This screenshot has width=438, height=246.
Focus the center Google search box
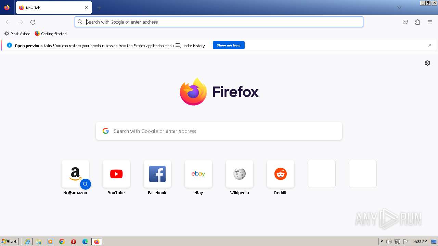click(219, 131)
